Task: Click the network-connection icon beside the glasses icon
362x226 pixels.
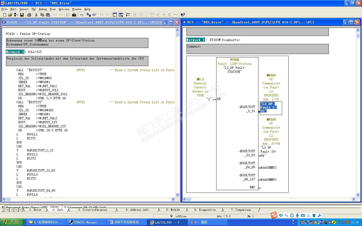Action: pos(89,15)
